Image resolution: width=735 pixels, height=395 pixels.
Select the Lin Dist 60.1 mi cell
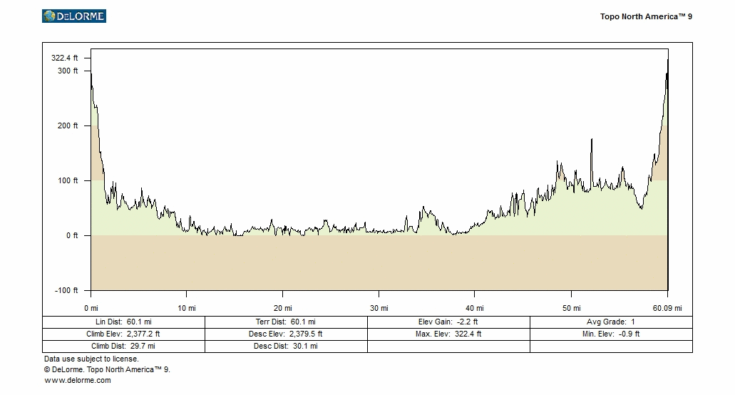click(123, 322)
